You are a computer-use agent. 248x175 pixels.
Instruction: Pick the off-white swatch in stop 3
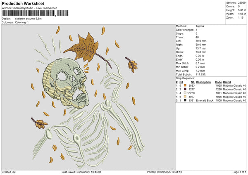pyautogui.click(x=185, y=93)
